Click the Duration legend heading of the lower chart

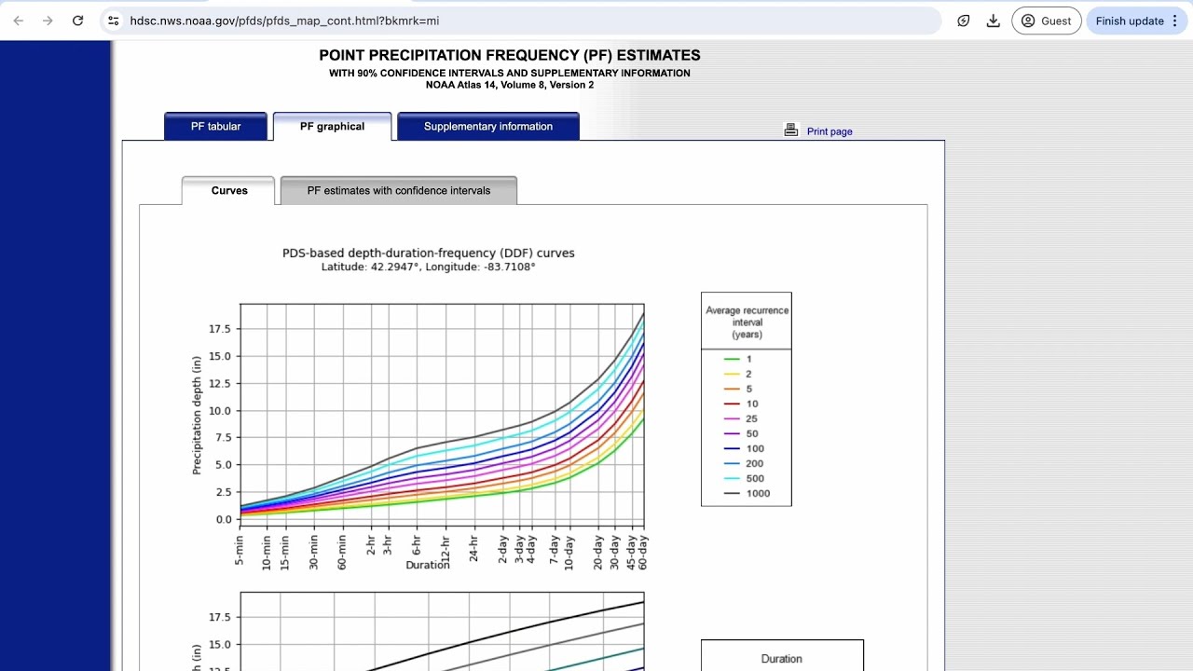click(781, 659)
